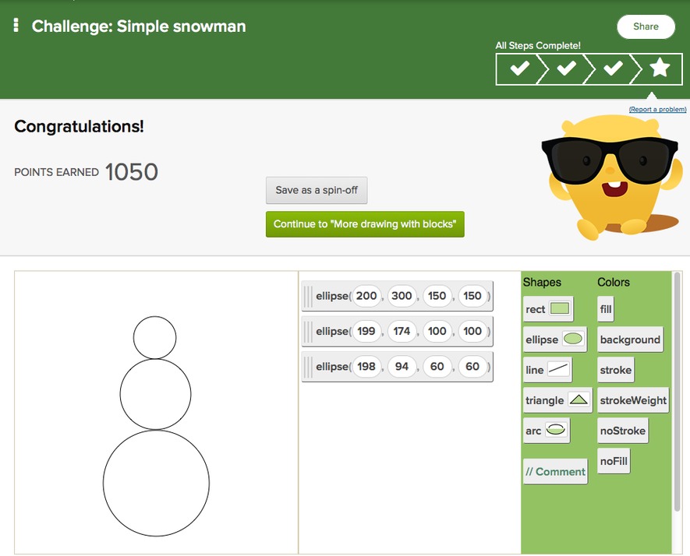Edit the 200 value in first ellipse
Viewport: 690px width, 556px height.
pos(366,296)
